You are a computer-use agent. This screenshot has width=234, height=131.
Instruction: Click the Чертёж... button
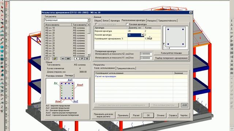pos(185,115)
